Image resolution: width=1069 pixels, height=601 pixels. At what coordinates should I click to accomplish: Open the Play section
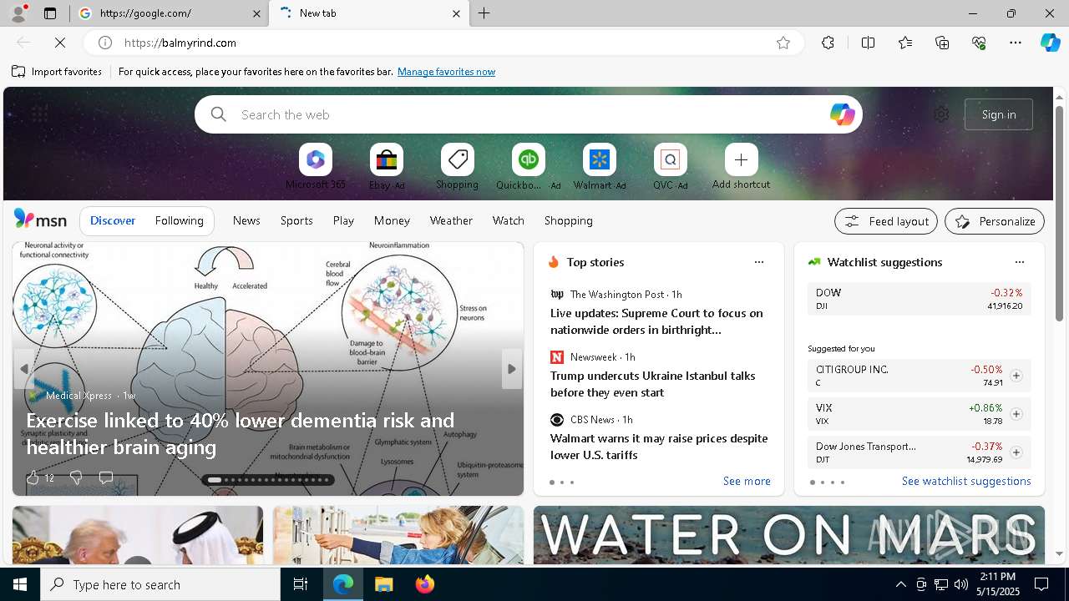[343, 220]
